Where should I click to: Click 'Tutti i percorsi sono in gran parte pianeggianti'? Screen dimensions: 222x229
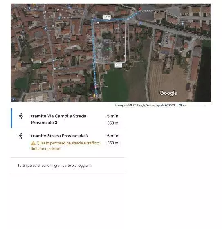pyautogui.click(x=54, y=166)
